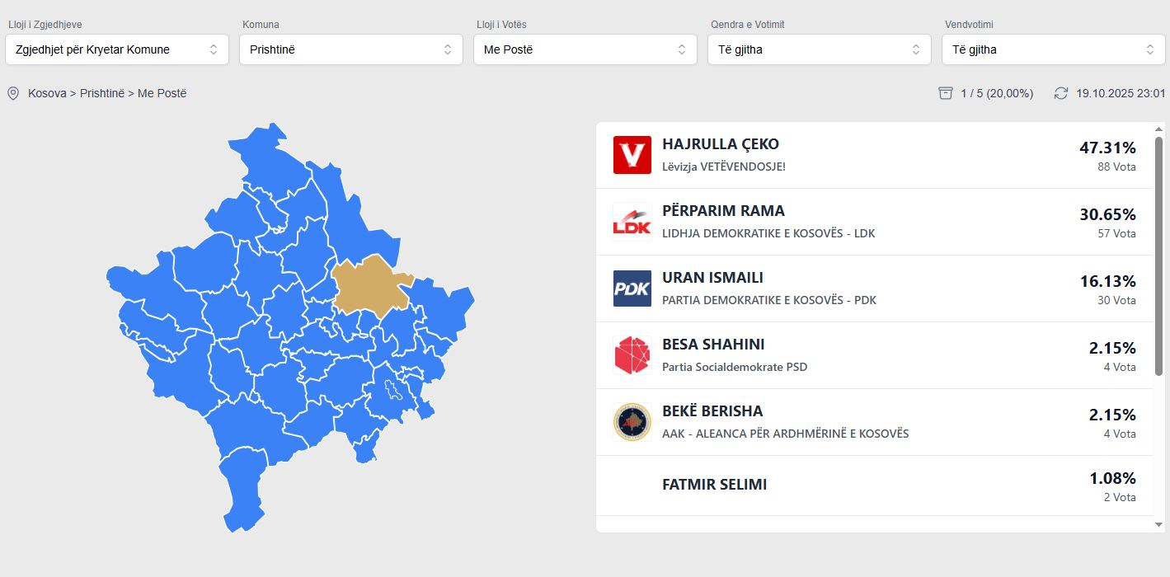Click the Vetëvendosje red party logo
The height and width of the screenshot is (577, 1170).
pyautogui.click(x=632, y=155)
